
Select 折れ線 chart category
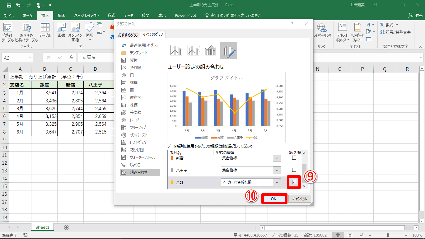tap(140, 68)
